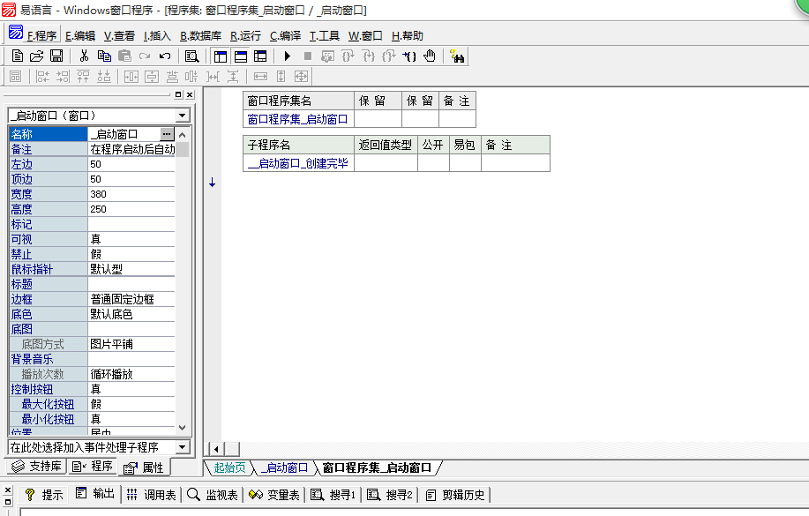The width and height of the screenshot is (809, 516).
Task: Open the T.工具 menu
Action: [x=324, y=35]
